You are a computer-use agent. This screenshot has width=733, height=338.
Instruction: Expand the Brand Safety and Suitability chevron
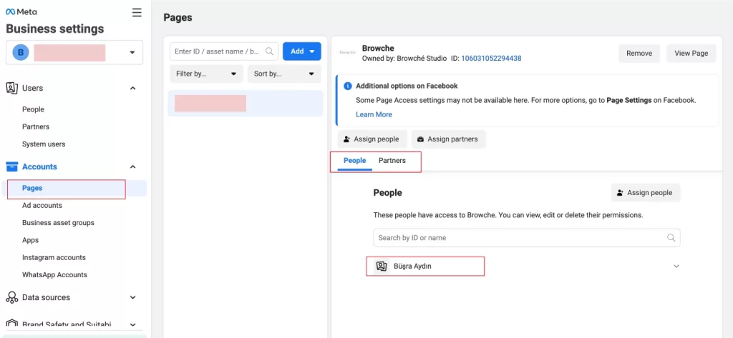[132, 324]
